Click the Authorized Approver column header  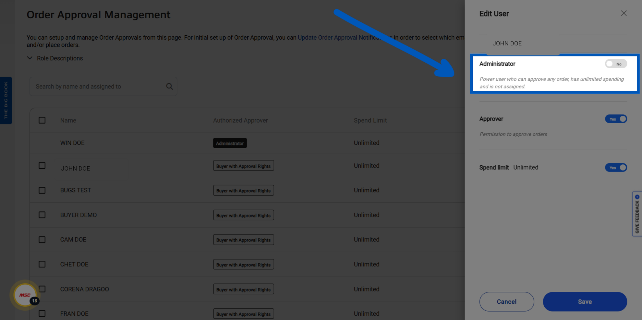(240, 120)
